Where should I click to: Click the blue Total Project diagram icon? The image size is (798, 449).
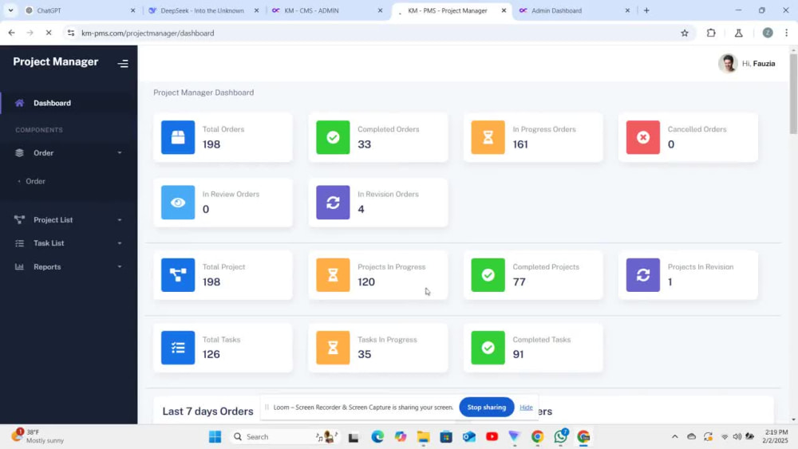(x=178, y=274)
